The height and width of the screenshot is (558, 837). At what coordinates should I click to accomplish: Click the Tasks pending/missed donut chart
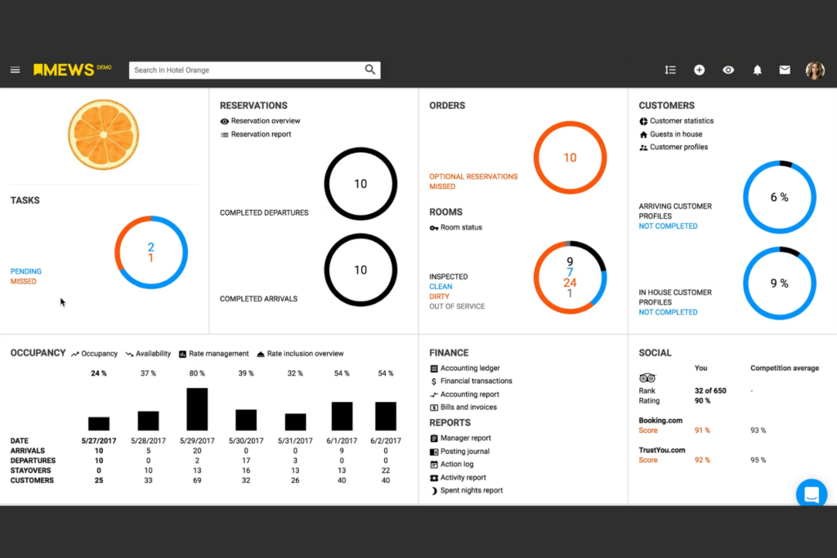click(x=151, y=252)
